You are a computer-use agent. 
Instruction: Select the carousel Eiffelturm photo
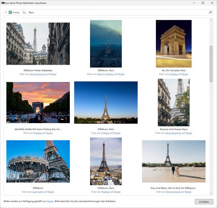tap(38, 161)
